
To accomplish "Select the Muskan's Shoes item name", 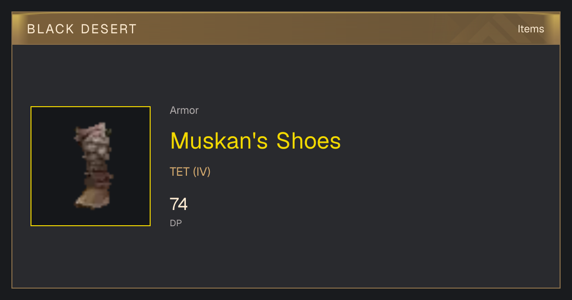I will 255,141.
